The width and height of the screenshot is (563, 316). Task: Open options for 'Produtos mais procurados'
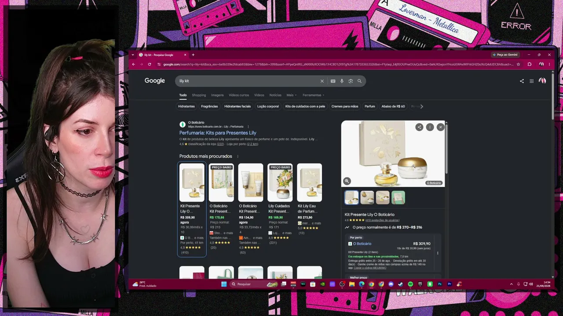pyautogui.click(x=238, y=157)
